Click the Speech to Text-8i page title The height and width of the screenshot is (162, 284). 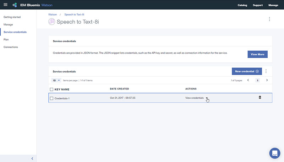click(78, 22)
